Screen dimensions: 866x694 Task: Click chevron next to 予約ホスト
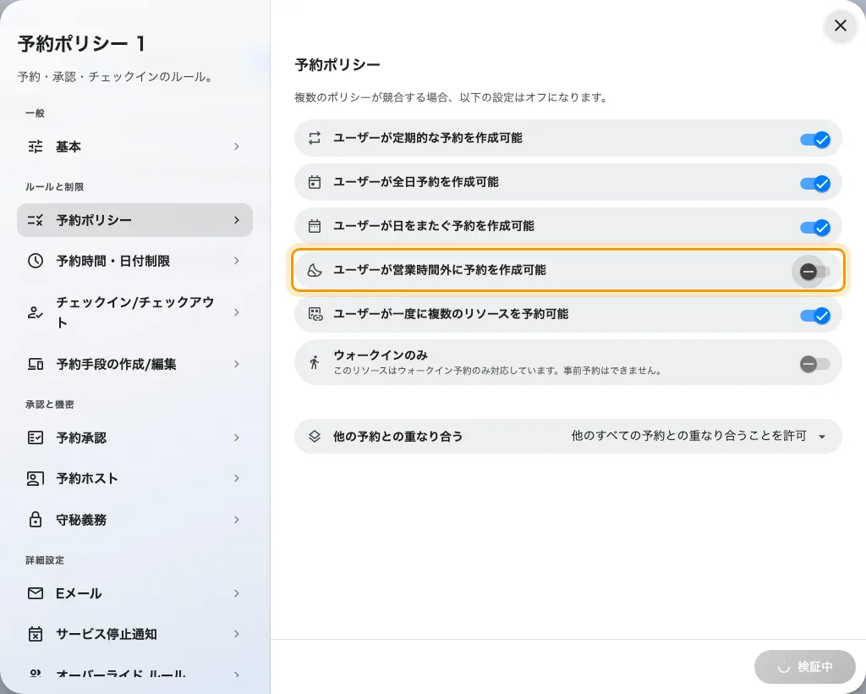(x=237, y=478)
